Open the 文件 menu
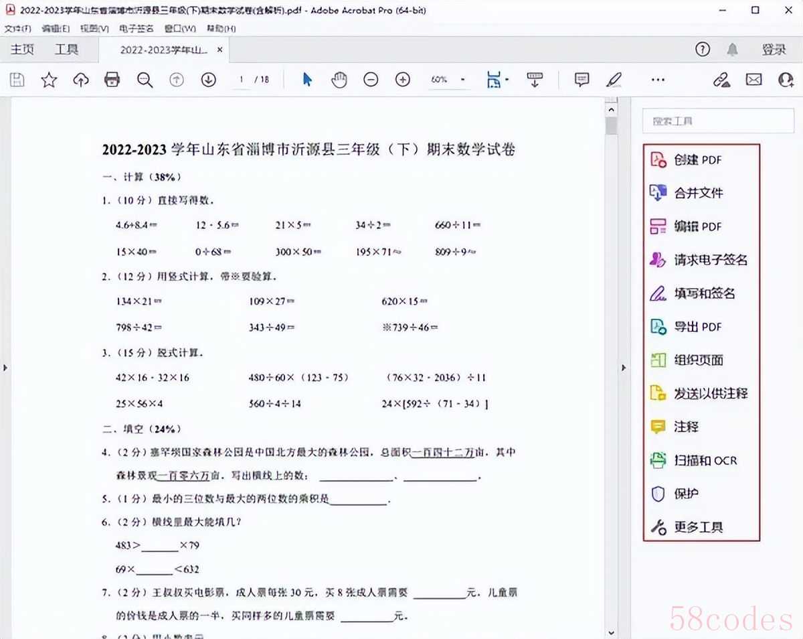The image size is (803, 639). coord(17,29)
